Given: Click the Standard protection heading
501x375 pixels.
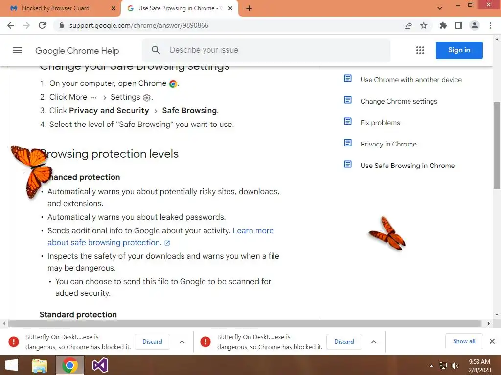Looking at the screenshot, I should tap(78, 315).
